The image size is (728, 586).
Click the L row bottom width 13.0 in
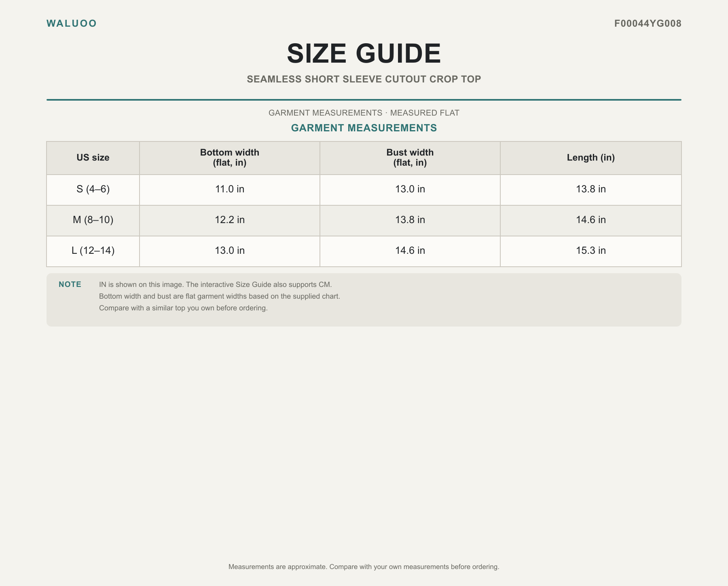pos(230,251)
